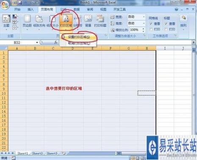197x160 pixels.
Task: Switch to the 开发工具 Developer tab
Action: click(119, 9)
